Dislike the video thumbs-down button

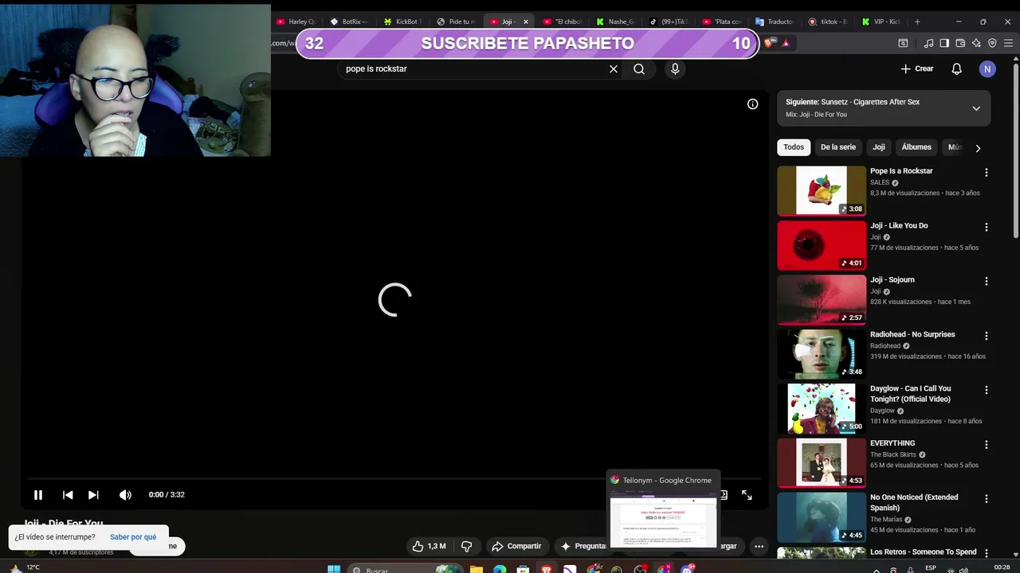point(467,547)
